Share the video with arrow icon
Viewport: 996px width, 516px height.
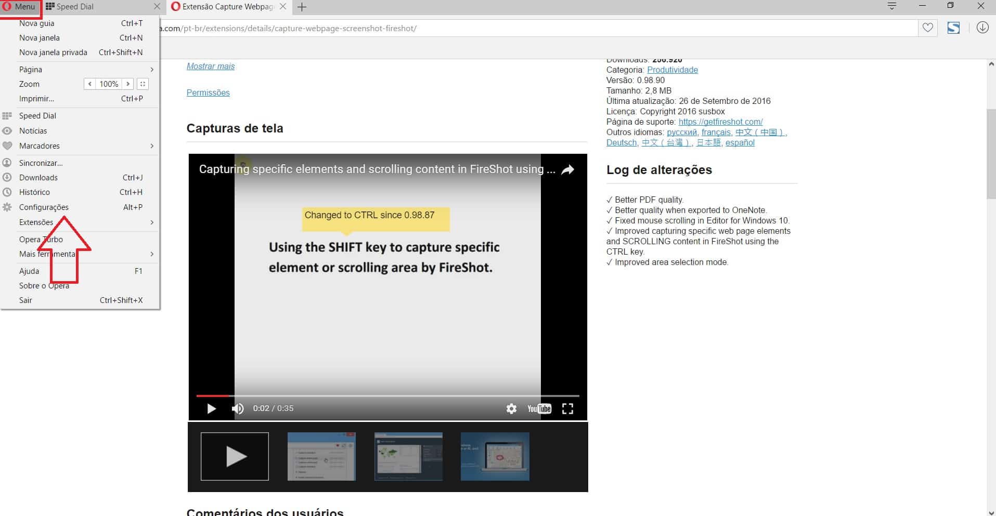point(568,169)
